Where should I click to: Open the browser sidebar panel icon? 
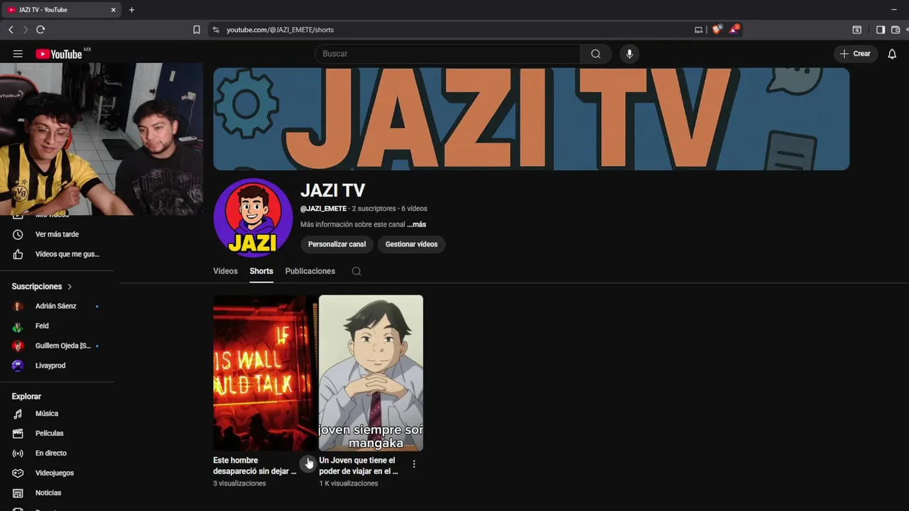(x=881, y=30)
